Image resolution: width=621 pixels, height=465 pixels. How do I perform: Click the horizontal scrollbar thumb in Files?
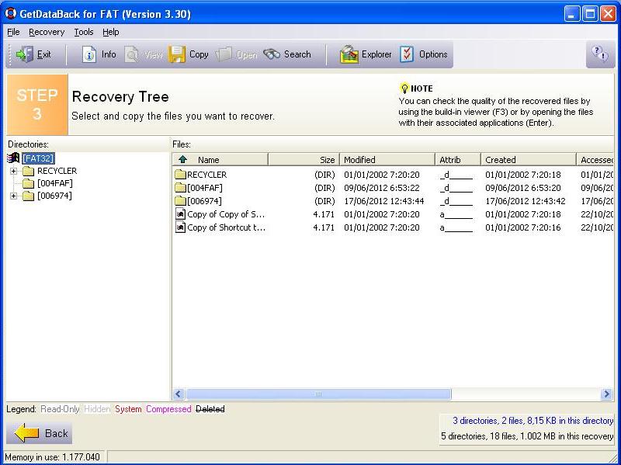click(318, 394)
